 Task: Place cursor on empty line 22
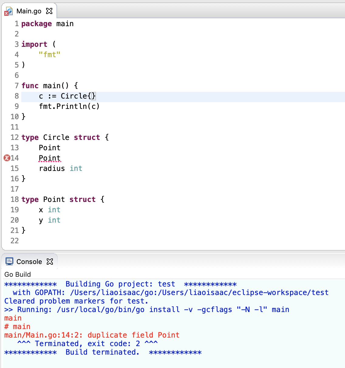pyautogui.click(x=91, y=241)
